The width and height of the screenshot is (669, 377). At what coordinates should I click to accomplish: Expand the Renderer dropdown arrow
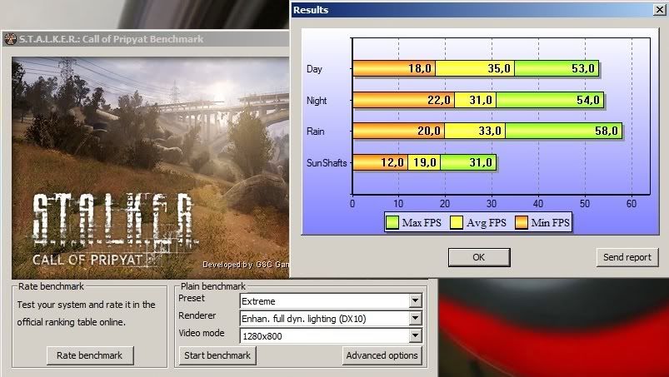(415, 319)
